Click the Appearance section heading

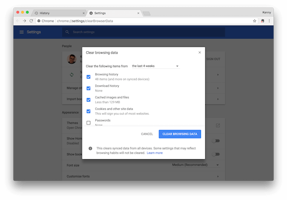point(70,112)
